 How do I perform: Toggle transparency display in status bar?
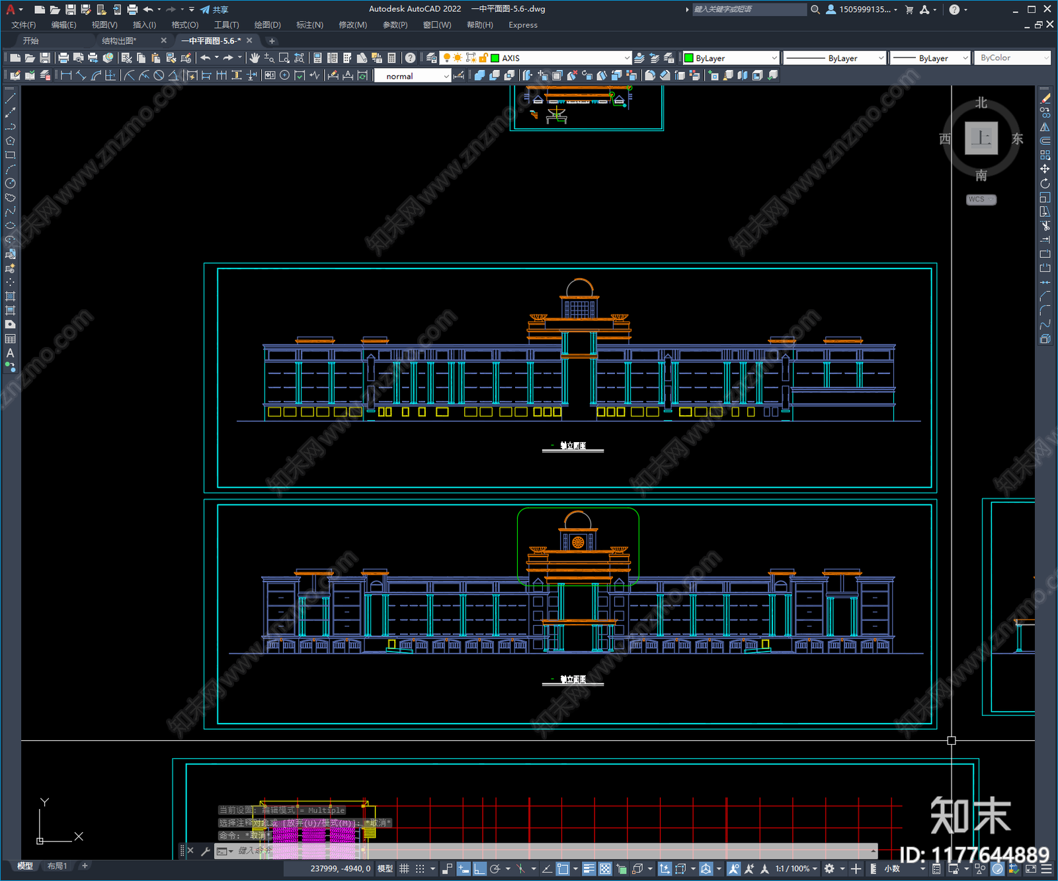pos(605,868)
